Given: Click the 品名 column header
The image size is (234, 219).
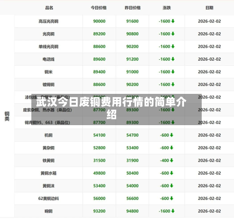Looking at the screenshot, I should click(x=49, y=8).
